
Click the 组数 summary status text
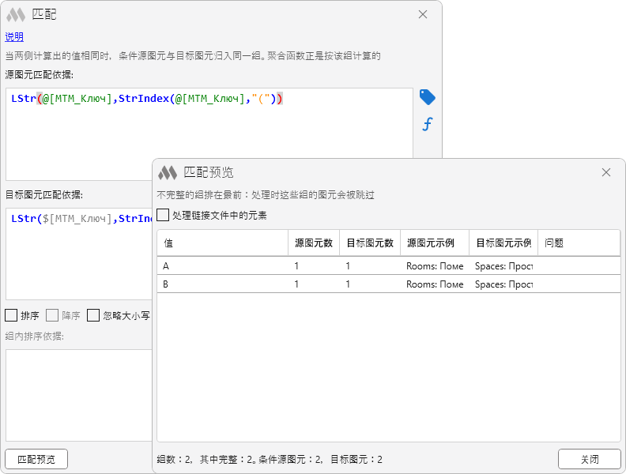pos(270,459)
